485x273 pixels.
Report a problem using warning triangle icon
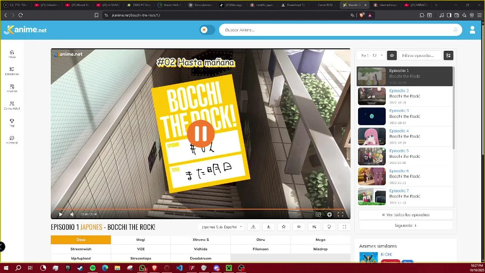pyautogui.click(x=253, y=227)
